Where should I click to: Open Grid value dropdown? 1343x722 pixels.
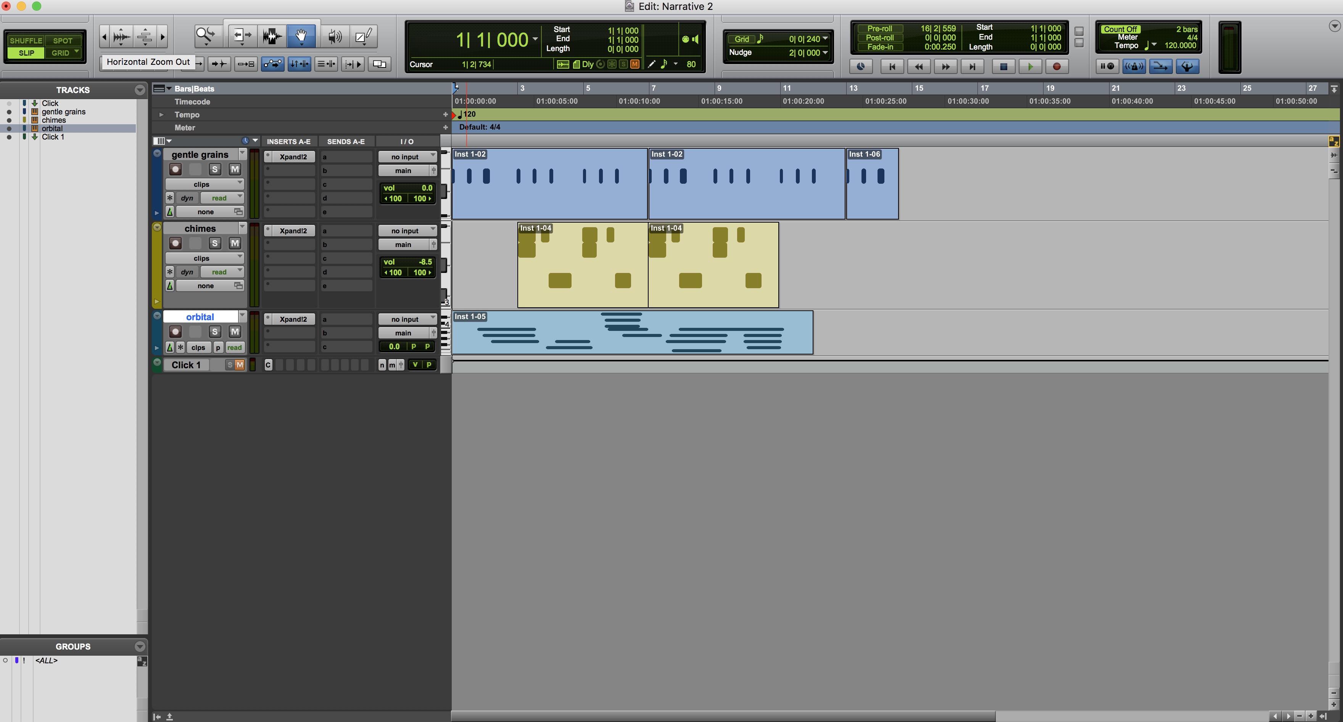point(825,39)
